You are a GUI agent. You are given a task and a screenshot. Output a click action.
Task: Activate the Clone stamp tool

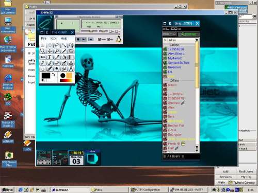pos(71,63)
